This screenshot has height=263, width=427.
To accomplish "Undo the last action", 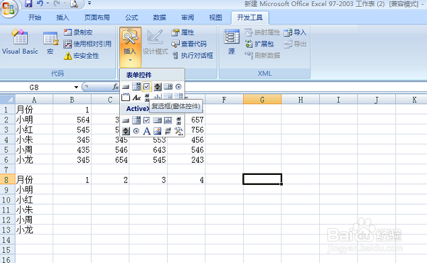I will (40, 3).
